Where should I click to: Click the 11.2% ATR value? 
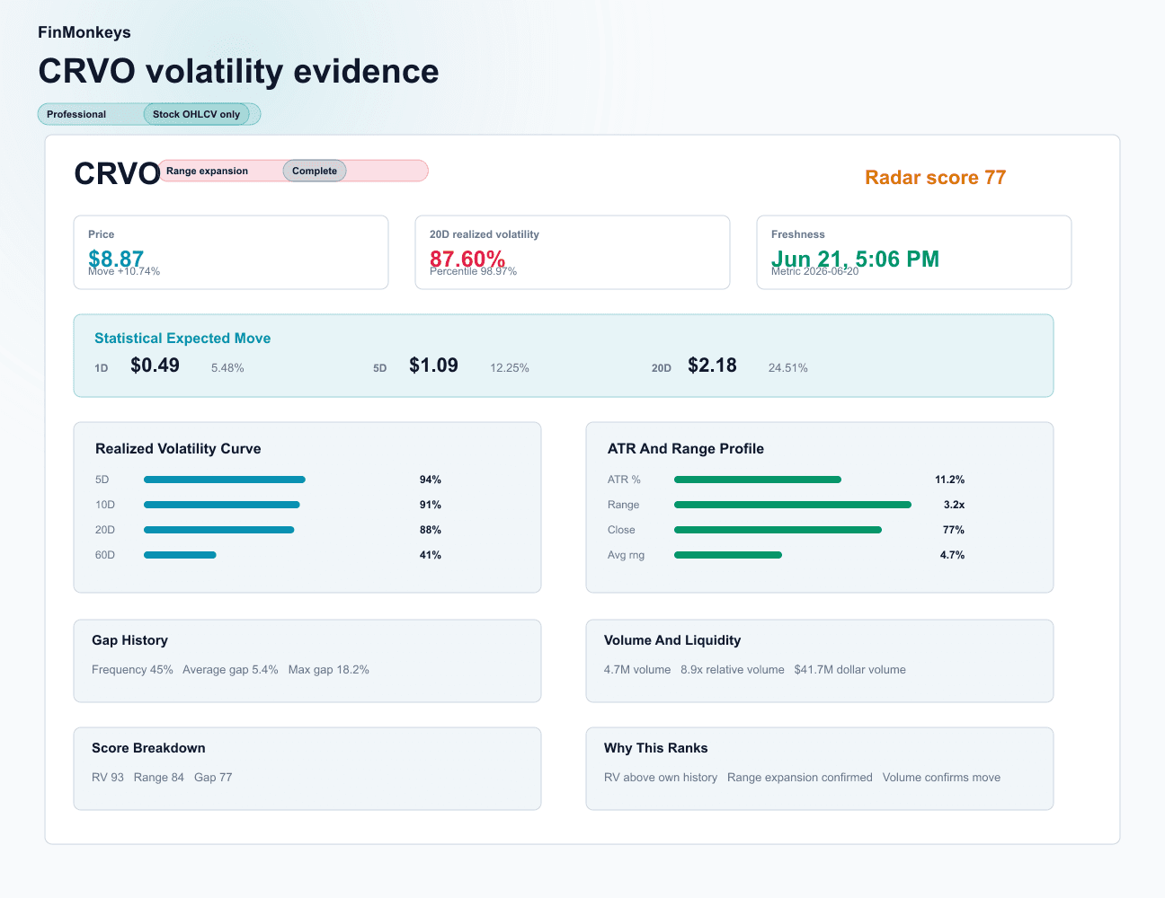950,480
